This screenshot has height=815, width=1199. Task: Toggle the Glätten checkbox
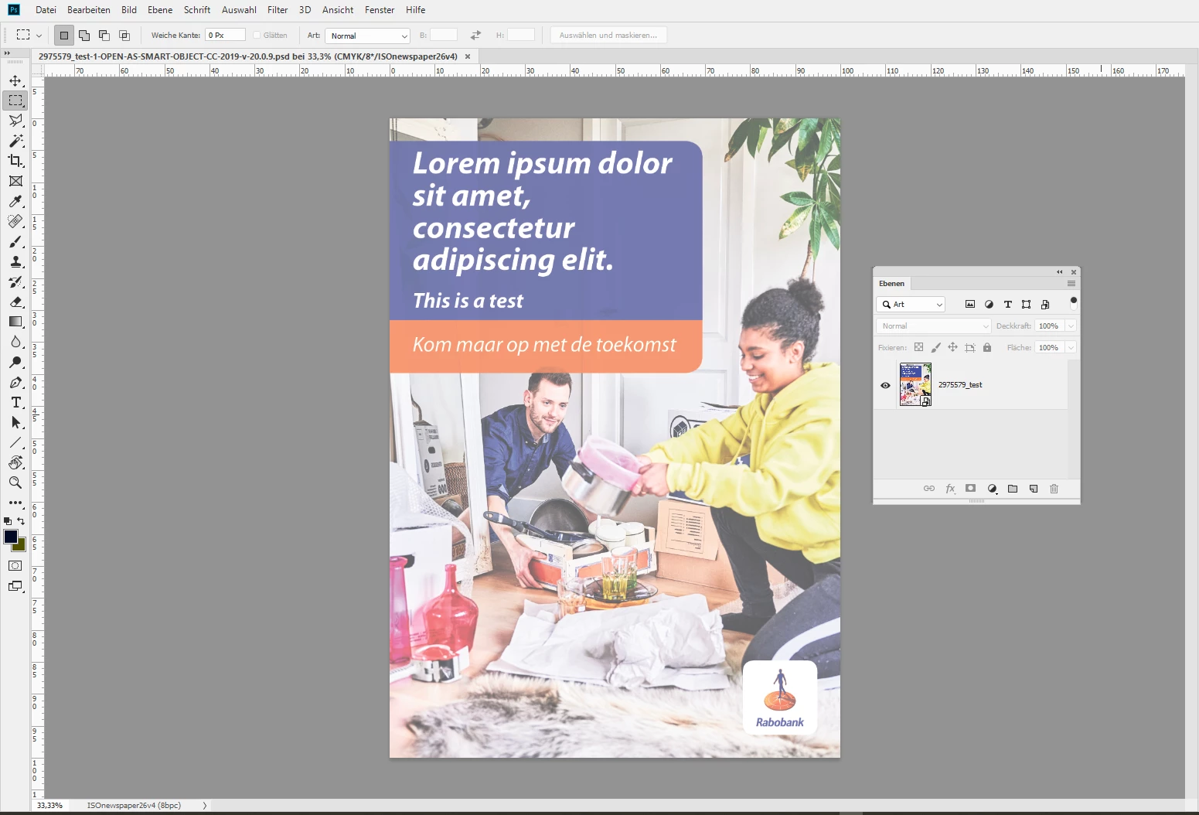coord(257,36)
